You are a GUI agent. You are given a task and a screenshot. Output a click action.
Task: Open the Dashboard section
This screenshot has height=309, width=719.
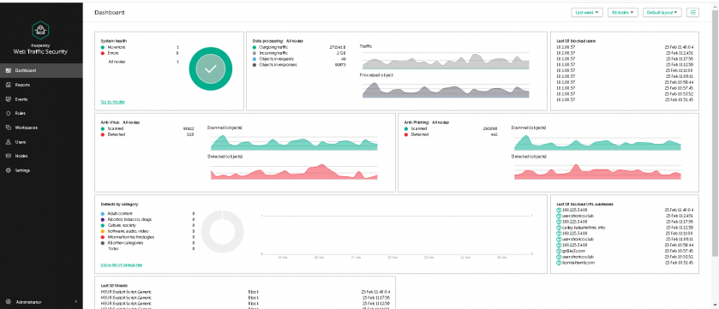41,70
